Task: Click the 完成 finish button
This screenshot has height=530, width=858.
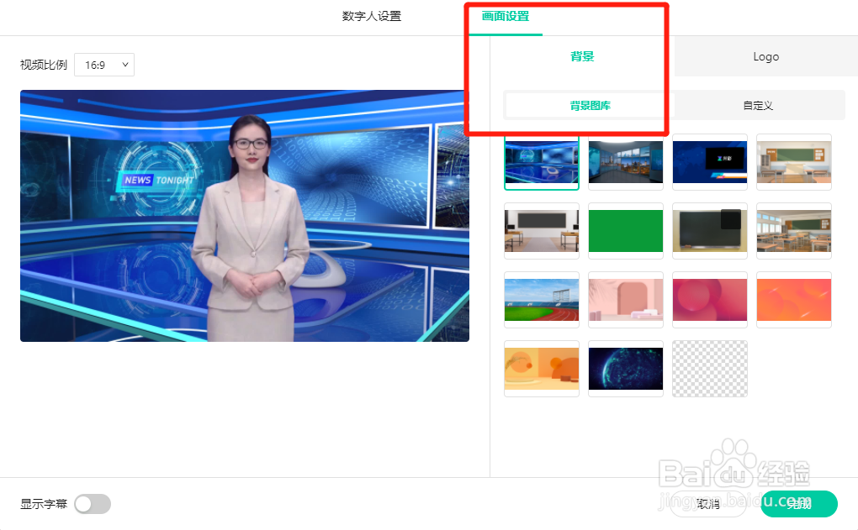Action: (797, 504)
